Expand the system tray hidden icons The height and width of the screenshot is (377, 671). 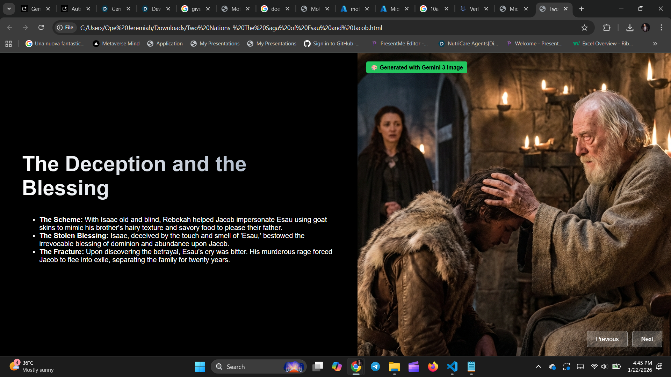click(538, 367)
